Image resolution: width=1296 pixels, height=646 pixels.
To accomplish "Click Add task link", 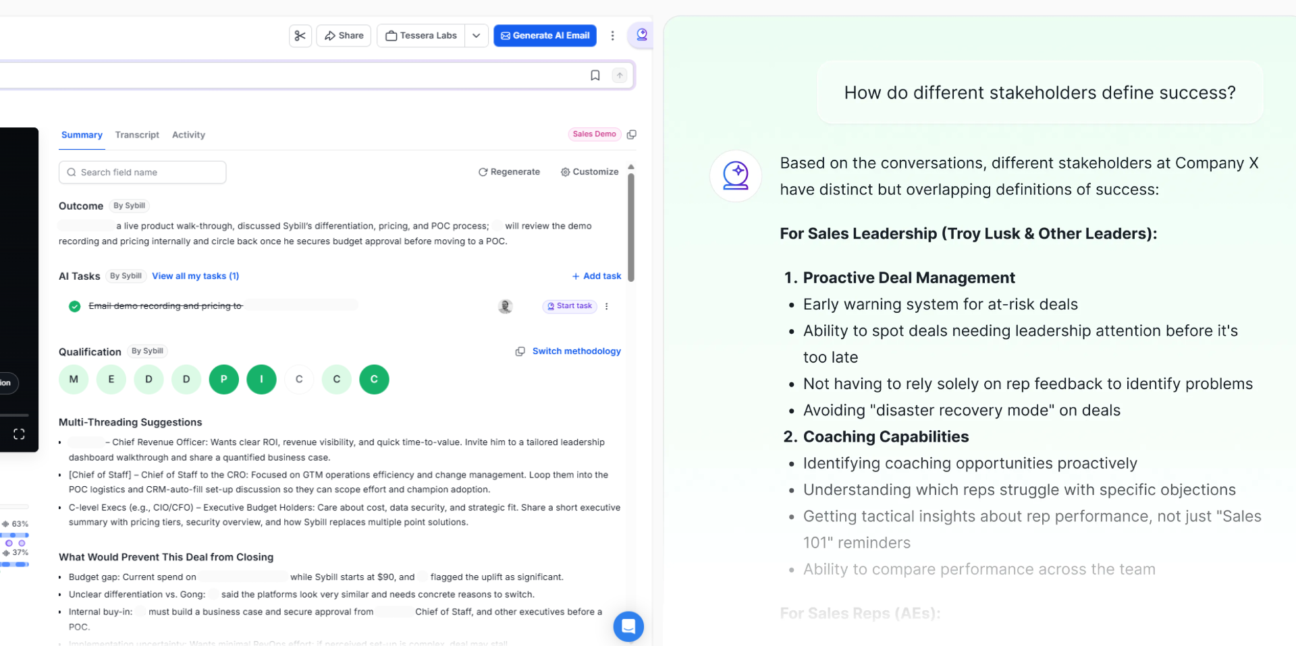I will [x=597, y=276].
